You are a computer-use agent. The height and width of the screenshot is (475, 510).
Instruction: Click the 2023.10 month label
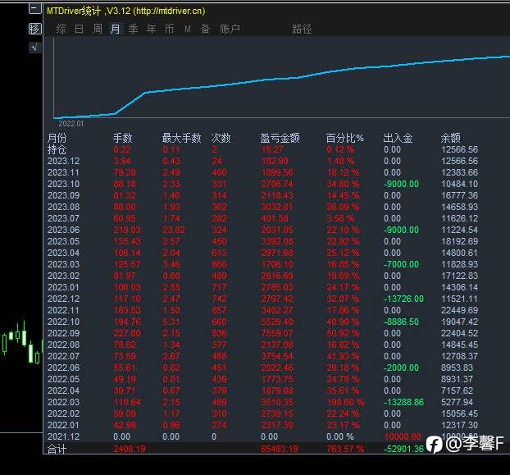pos(63,184)
